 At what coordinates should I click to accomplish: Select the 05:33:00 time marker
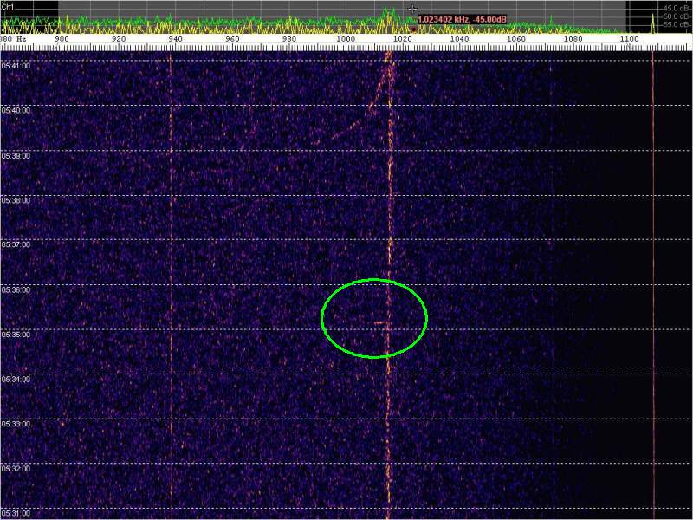pyautogui.click(x=16, y=424)
